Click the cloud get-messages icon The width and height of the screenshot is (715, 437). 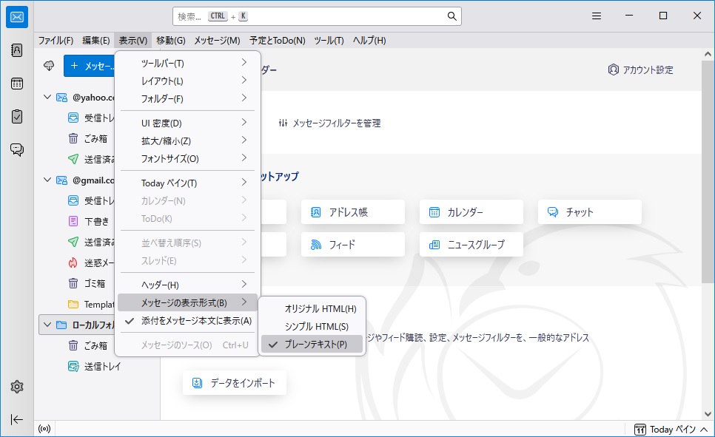[50, 66]
